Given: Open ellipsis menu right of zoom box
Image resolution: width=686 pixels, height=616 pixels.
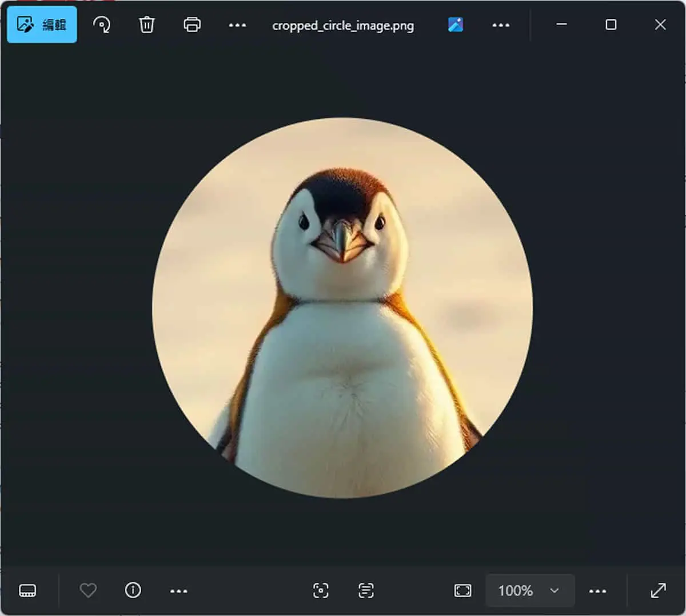Looking at the screenshot, I should tap(598, 591).
